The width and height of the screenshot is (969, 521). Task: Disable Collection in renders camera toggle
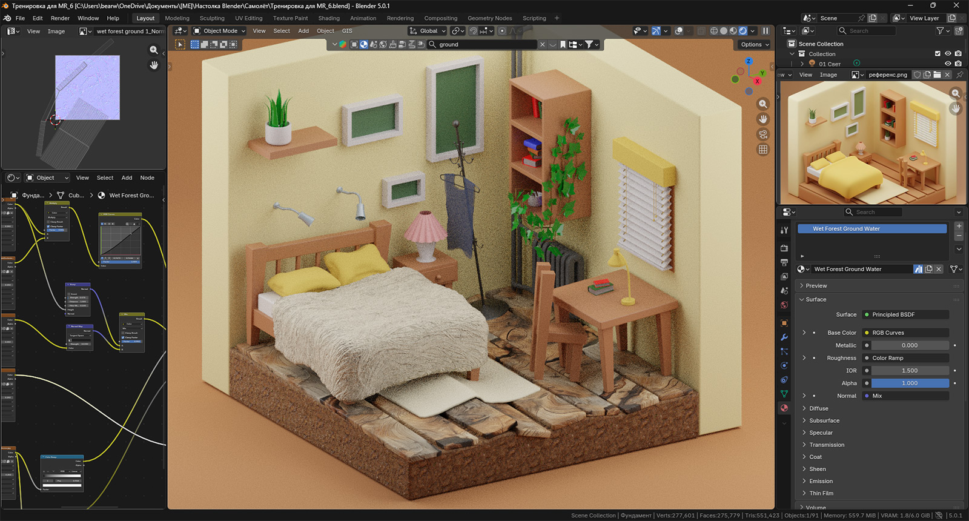click(x=958, y=54)
